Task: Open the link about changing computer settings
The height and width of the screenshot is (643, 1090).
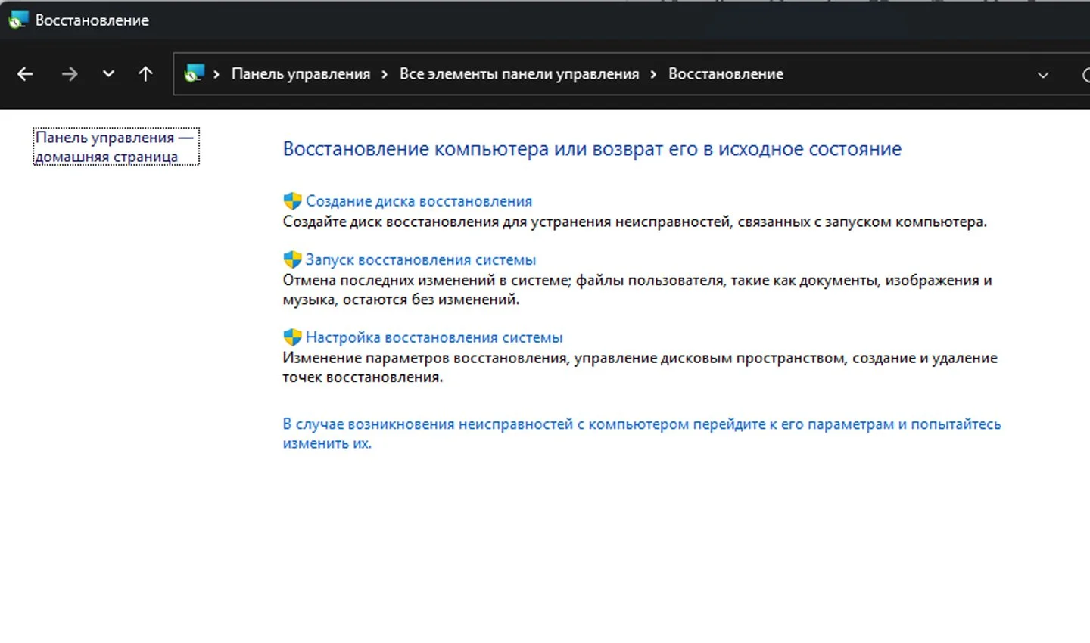Action: pyautogui.click(x=642, y=433)
